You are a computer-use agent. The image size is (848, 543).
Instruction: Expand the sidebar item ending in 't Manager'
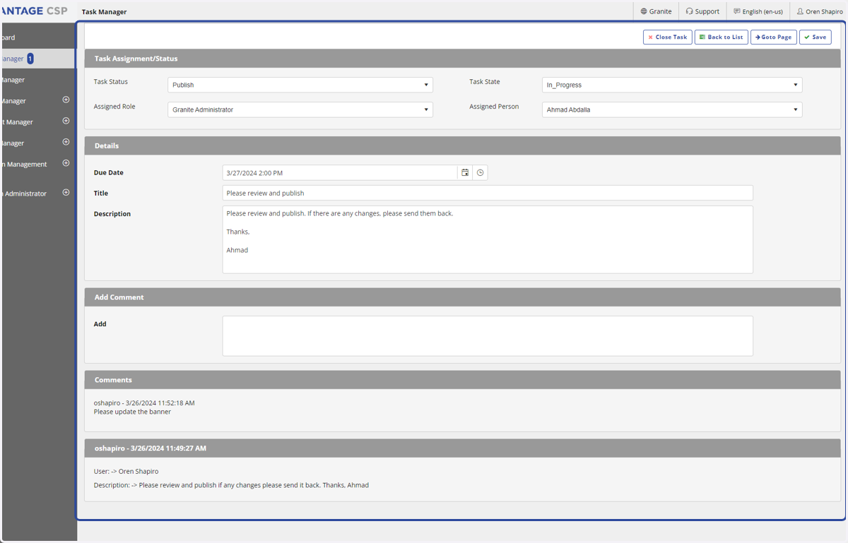coord(66,121)
